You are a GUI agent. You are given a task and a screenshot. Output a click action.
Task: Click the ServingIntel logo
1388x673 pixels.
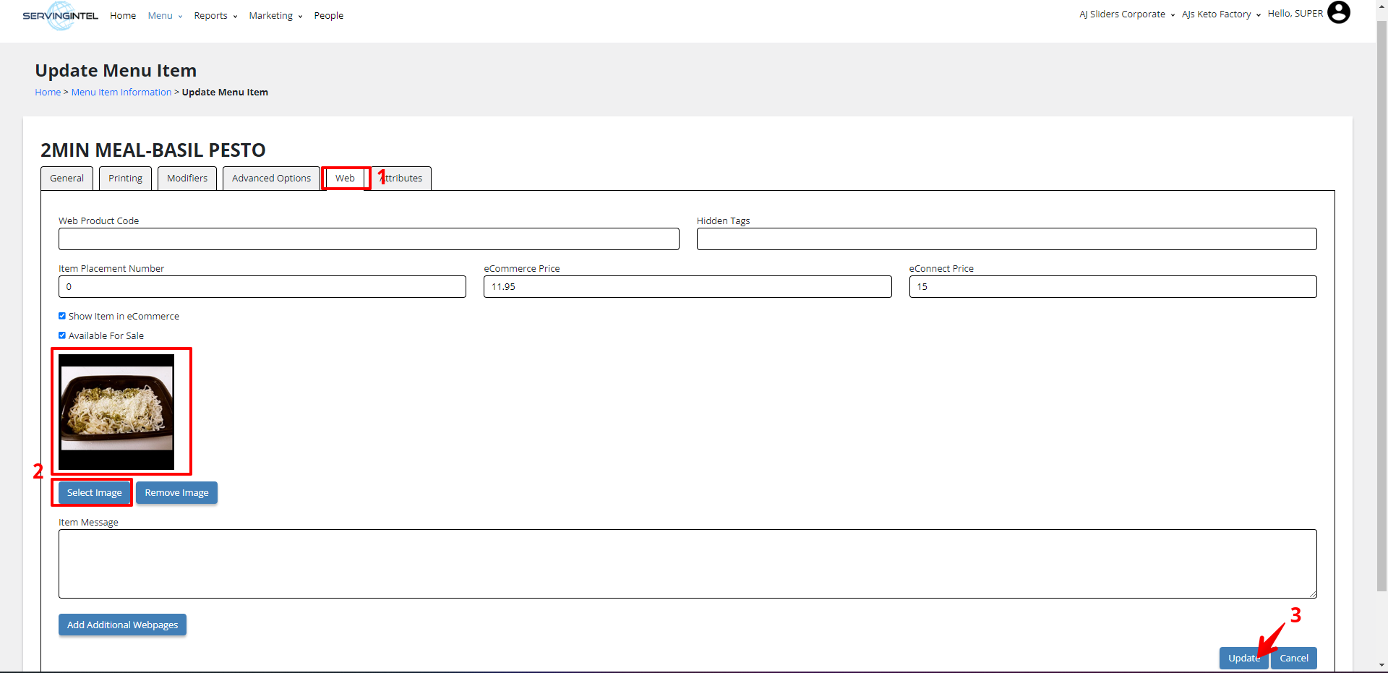[60, 16]
